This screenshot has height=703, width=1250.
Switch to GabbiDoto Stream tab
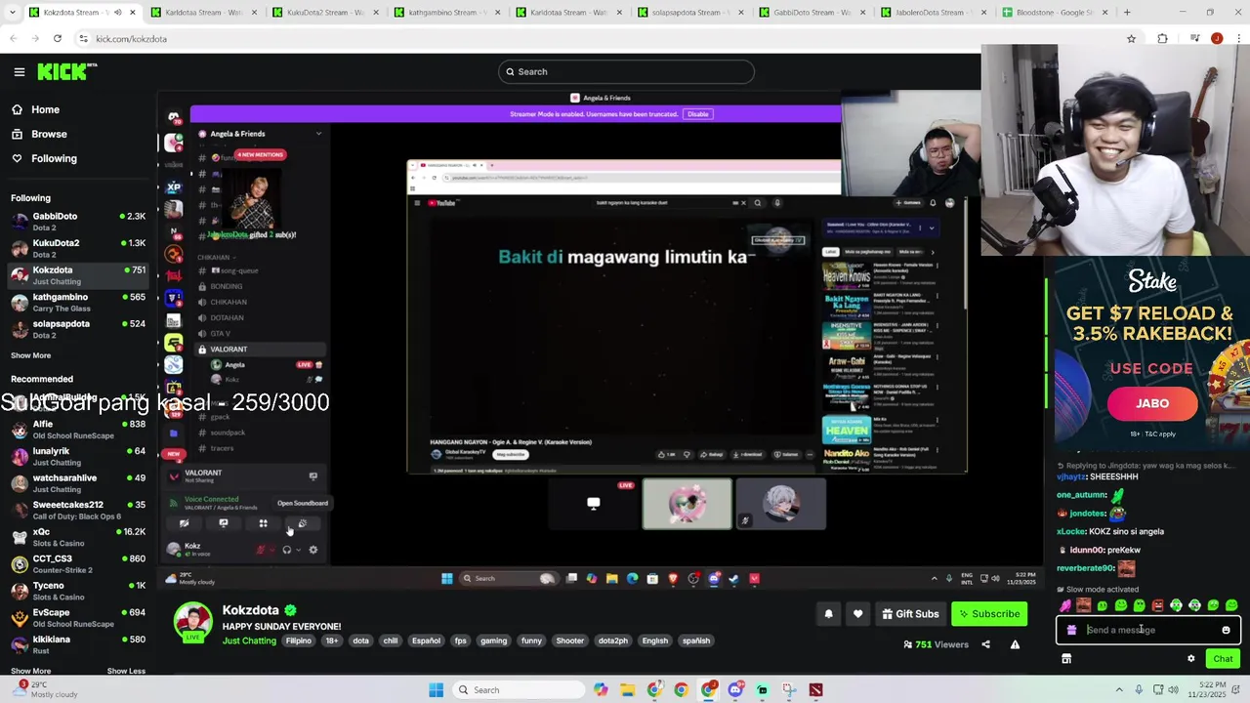[812, 13]
